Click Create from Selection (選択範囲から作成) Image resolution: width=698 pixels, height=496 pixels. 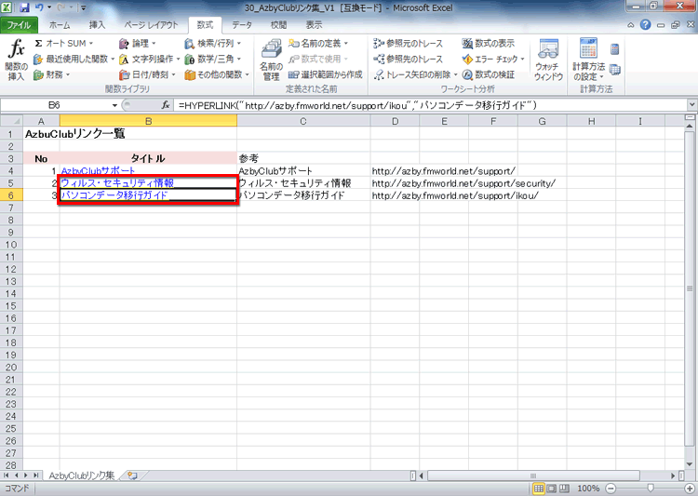[326, 74]
